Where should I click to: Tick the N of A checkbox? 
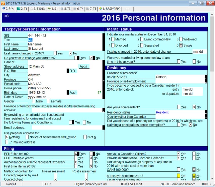pyautogui.click(x=85, y=137)
